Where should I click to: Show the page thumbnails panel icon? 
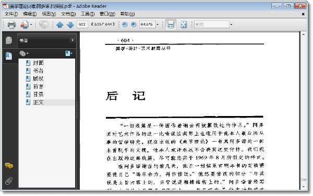click(9, 40)
